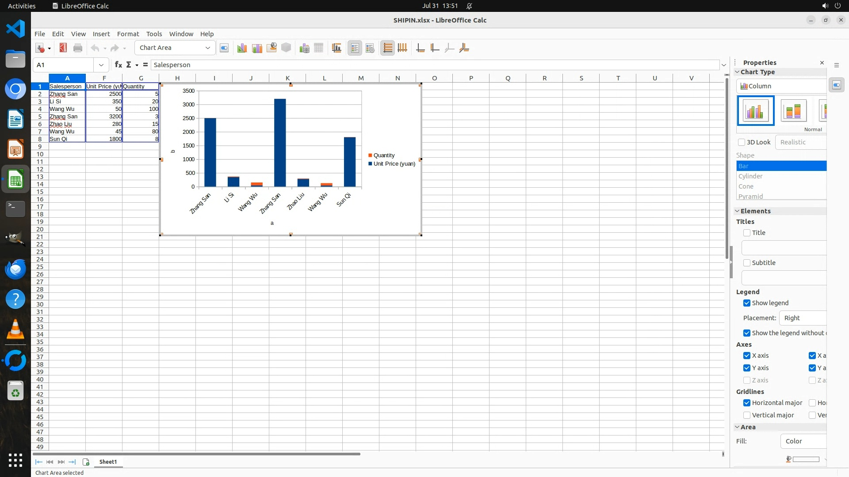
Task: Uncheck Show legend checkbox
Action: pyautogui.click(x=747, y=303)
